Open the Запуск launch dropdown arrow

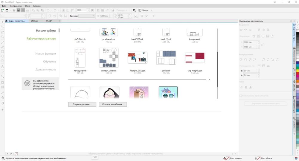pos(151,10)
